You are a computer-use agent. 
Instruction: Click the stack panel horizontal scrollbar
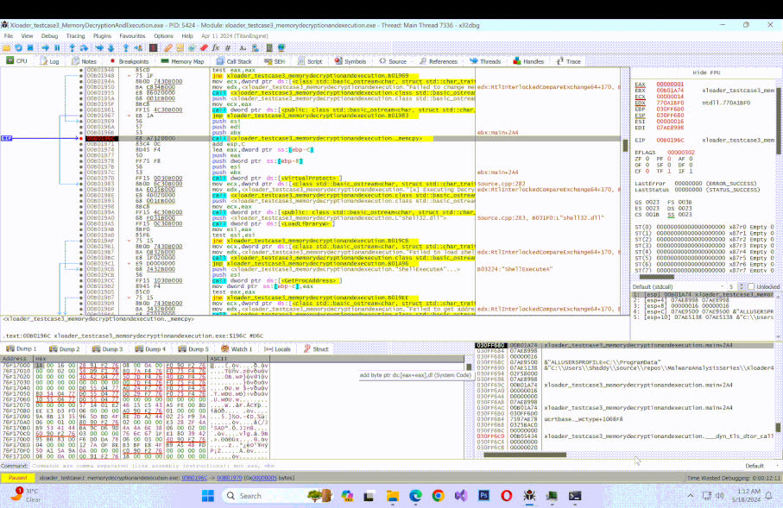(x=524, y=455)
